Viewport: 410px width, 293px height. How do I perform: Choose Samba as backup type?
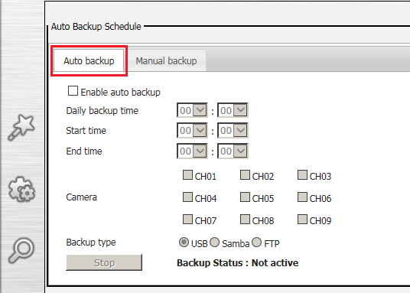214,243
